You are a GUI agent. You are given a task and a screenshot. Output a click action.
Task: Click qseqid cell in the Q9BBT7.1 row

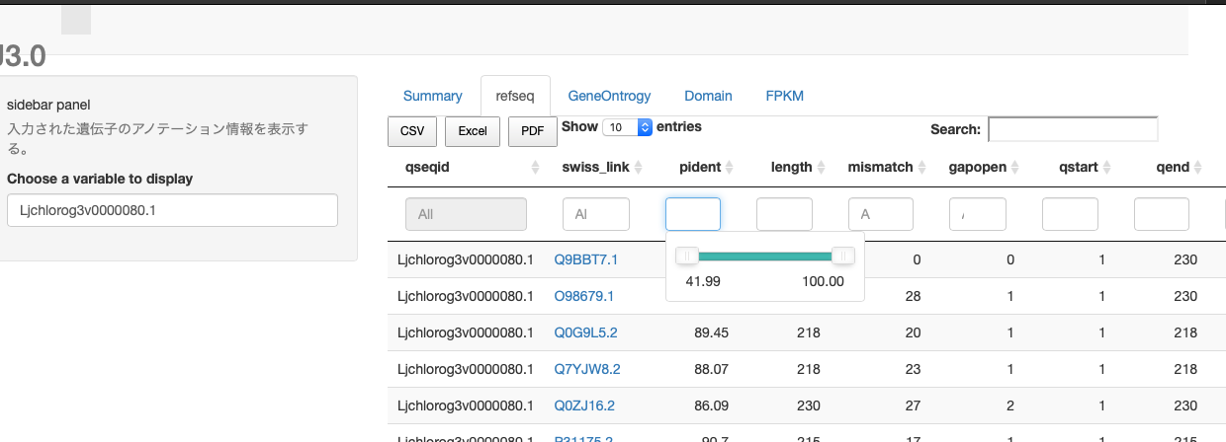pyautogui.click(x=465, y=259)
